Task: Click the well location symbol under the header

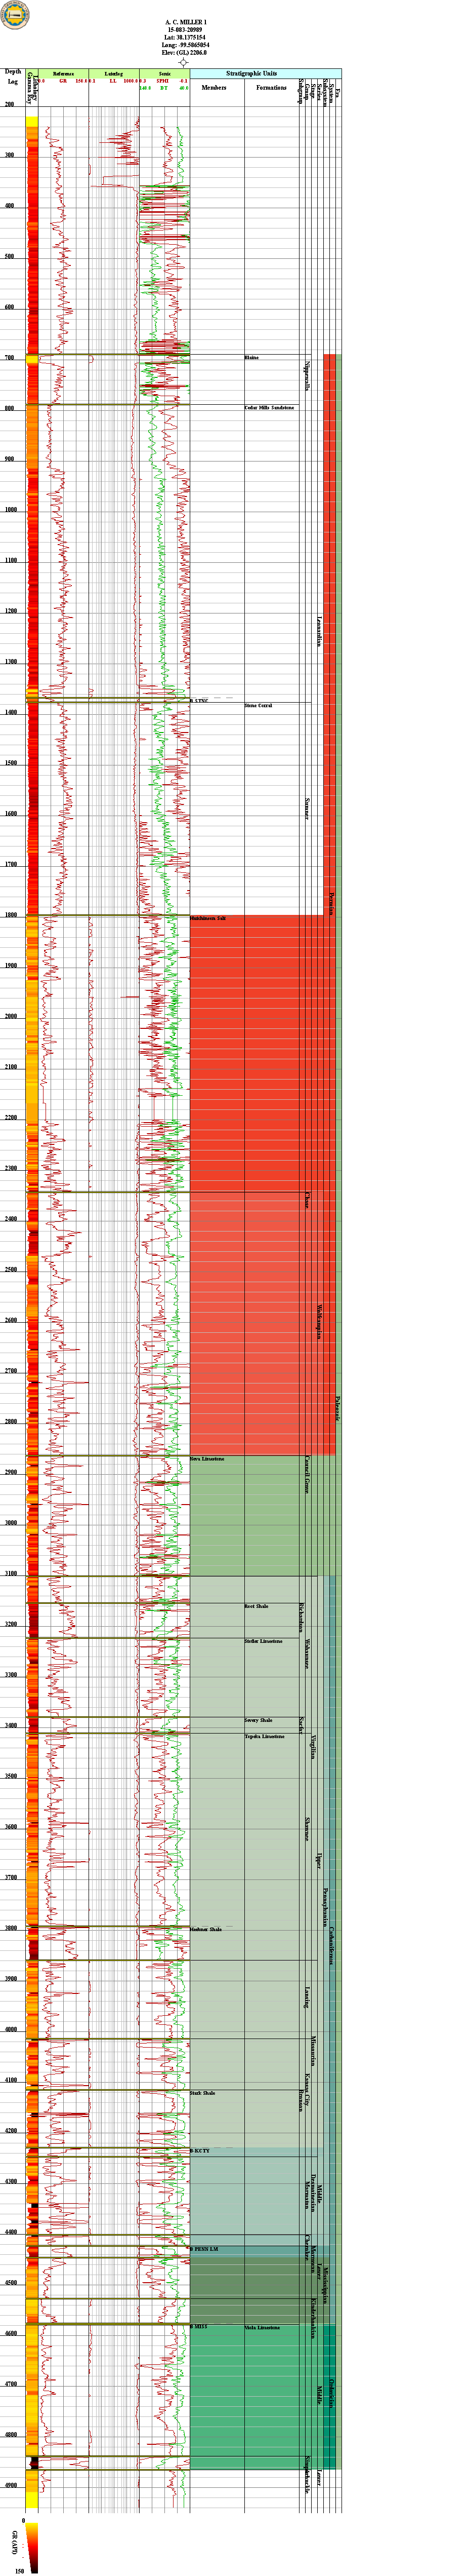Action: pos(184,63)
